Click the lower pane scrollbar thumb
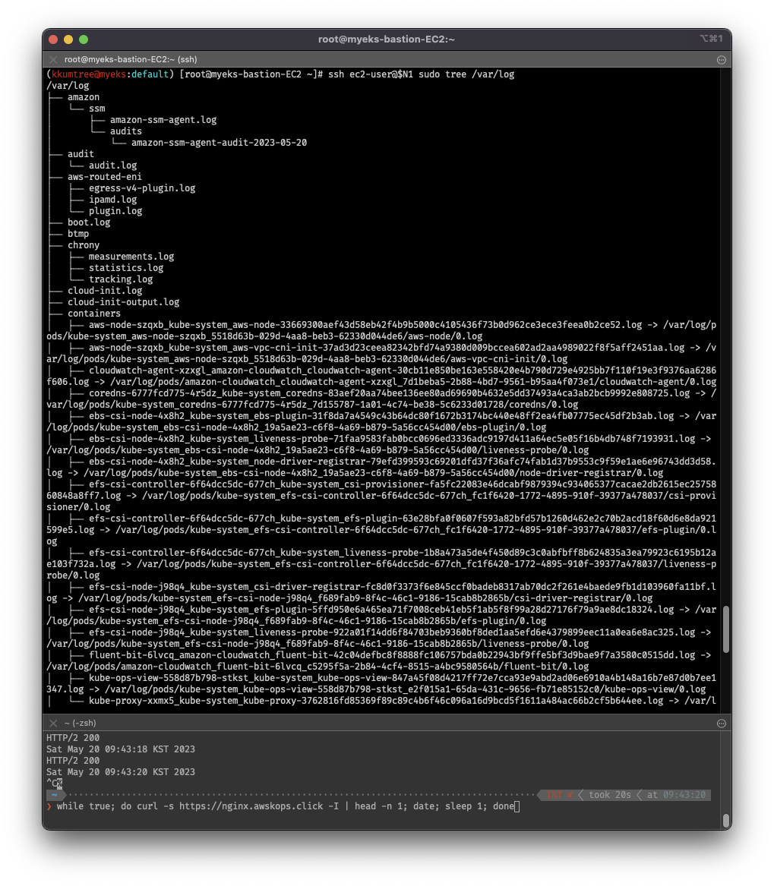The width and height of the screenshot is (774, 886). [x=726, y=820]
